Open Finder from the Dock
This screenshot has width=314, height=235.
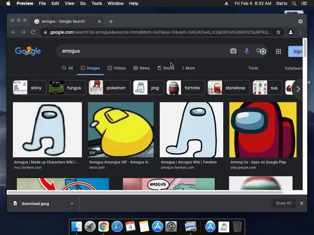pyautogui.click(x=76, y=227)
